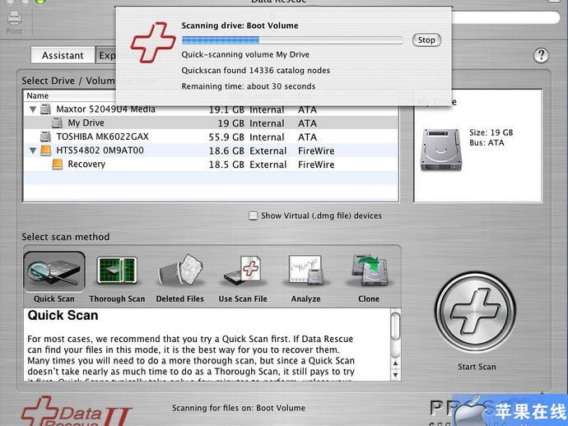Click 'Quickscan found 14336 catalog nodes' text
The height and width of the screenshot is (426, 568).
click(256, 70)
